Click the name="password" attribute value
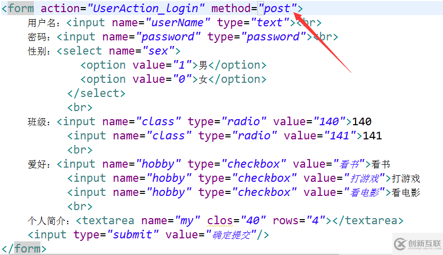Screen dimensions: 443x255 pyautogui.click(x=168, y=37)
